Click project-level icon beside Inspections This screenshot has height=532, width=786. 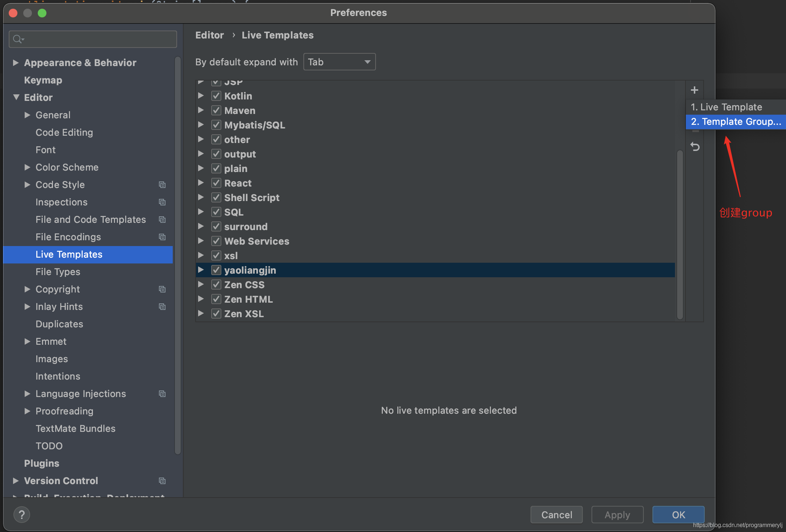coord(162,202)
